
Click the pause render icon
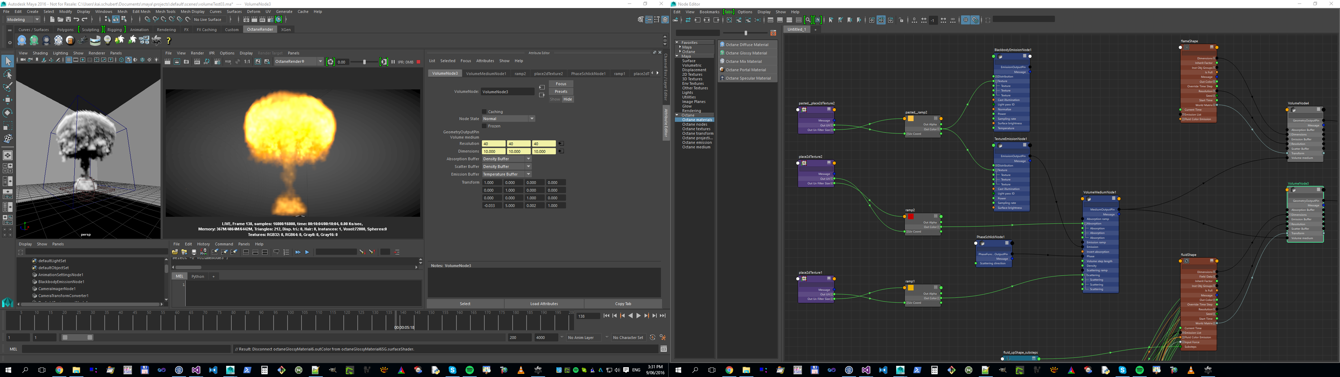tap(393, 62)
